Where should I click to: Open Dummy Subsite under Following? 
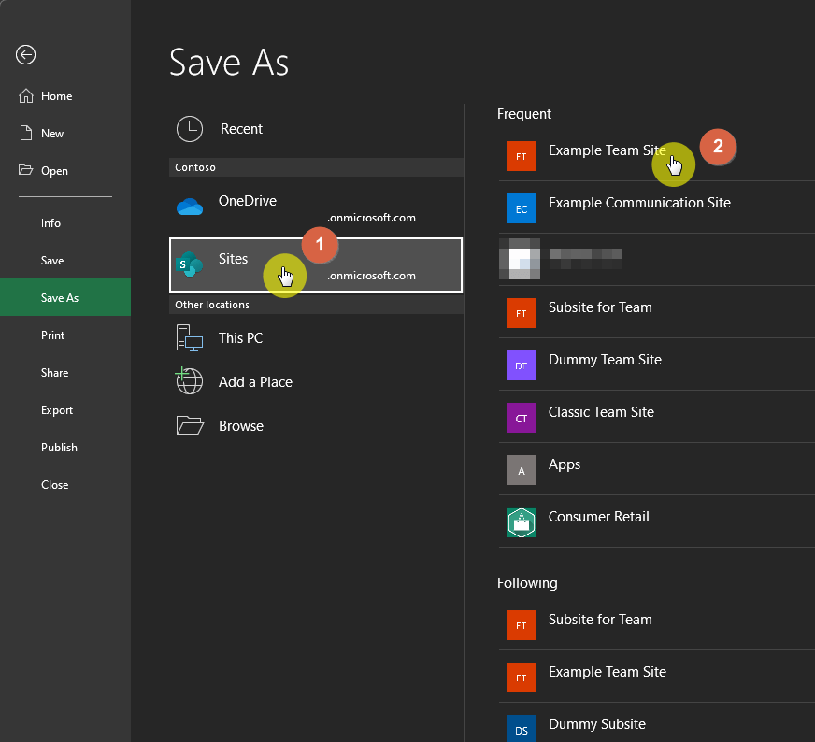point(656,723)
